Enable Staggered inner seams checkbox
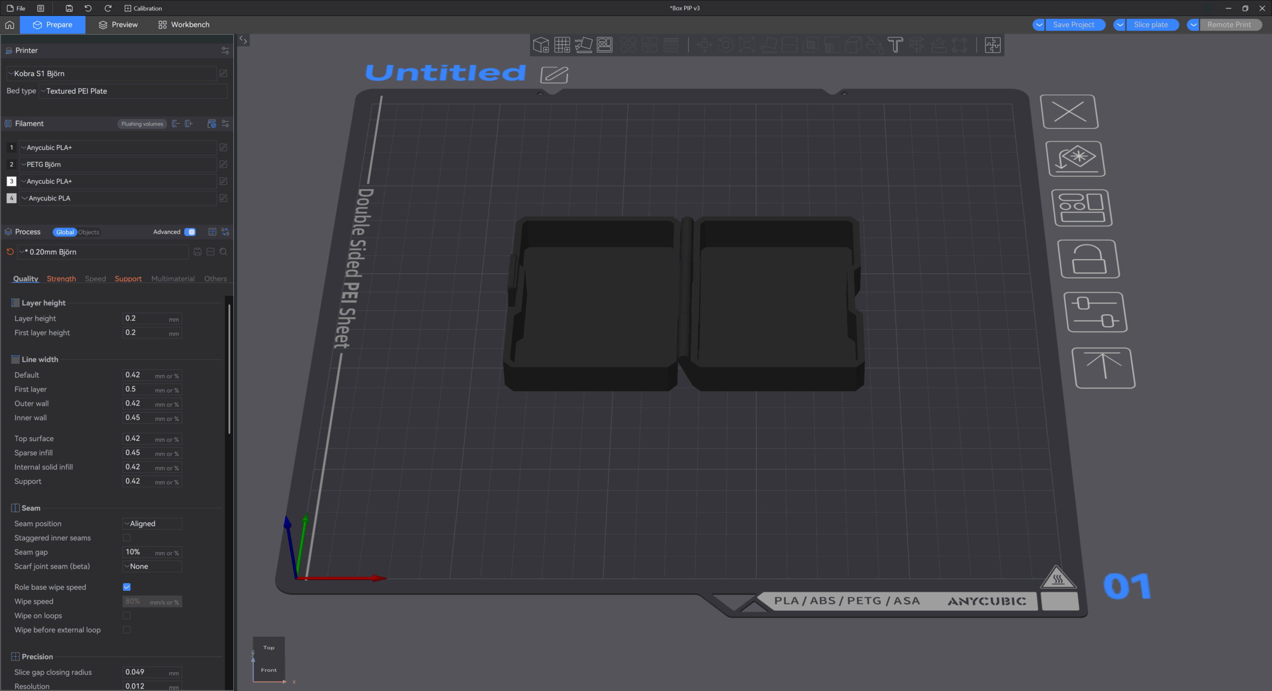Screen dimensions: 1272x691 tap(127, 538)
